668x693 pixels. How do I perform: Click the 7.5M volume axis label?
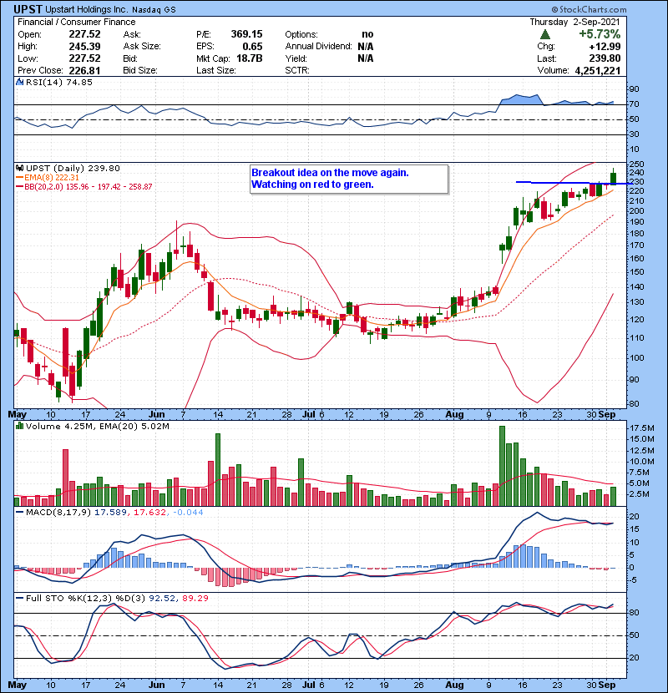pos(640,473)
